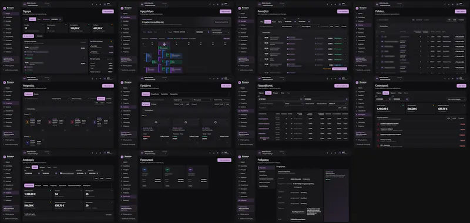
Task: Tick select-all checkbox in Ραντεβού list
Action: pos(261,32)
